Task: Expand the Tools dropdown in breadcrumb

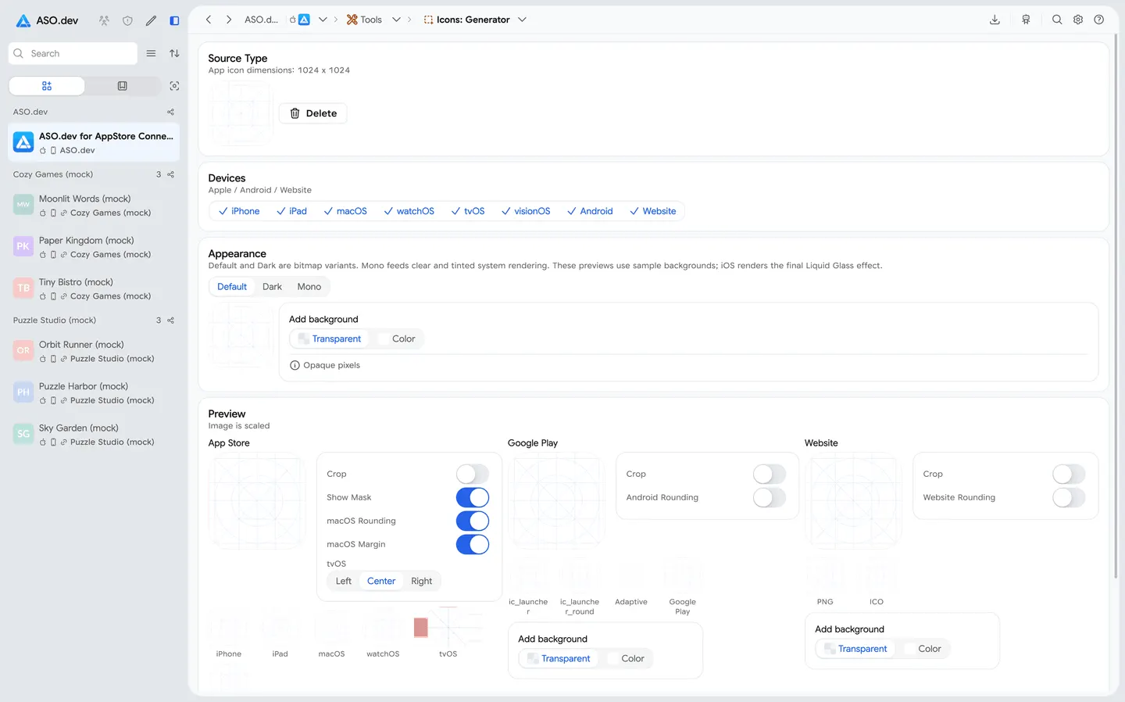Action: tap(396, 20)
